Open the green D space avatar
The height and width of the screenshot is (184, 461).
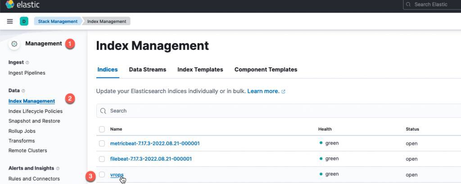click(x=24, y=22)
